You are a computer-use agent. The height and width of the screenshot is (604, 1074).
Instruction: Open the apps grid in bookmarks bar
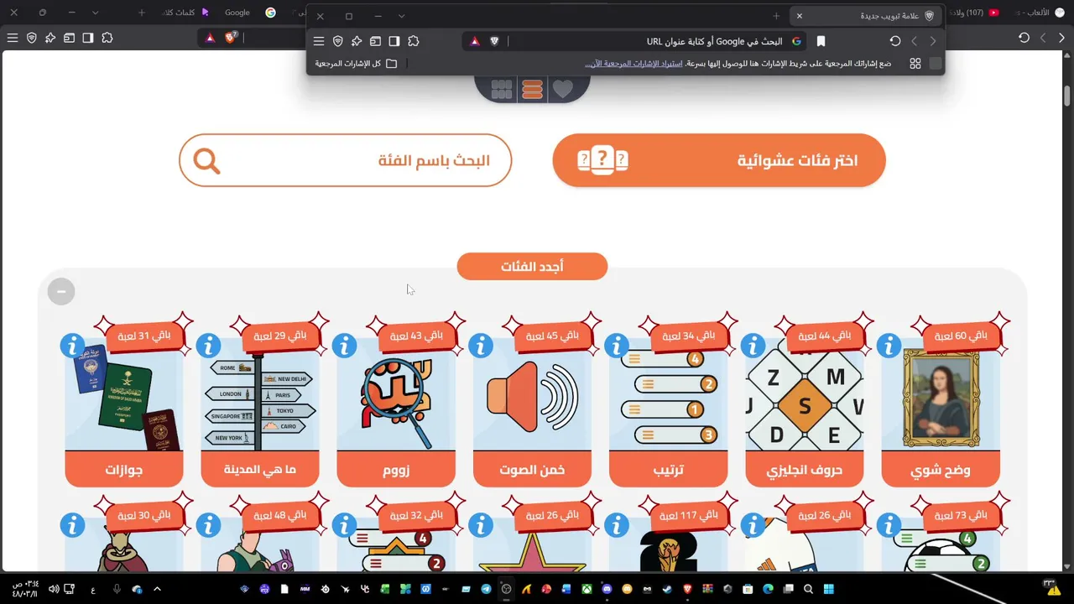[x=915, y=64]
